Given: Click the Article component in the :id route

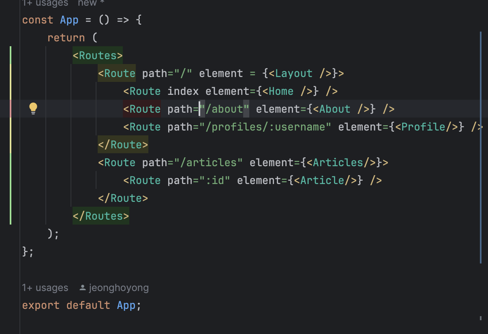Looking at the screenshot, I should [x=322, y=180].
